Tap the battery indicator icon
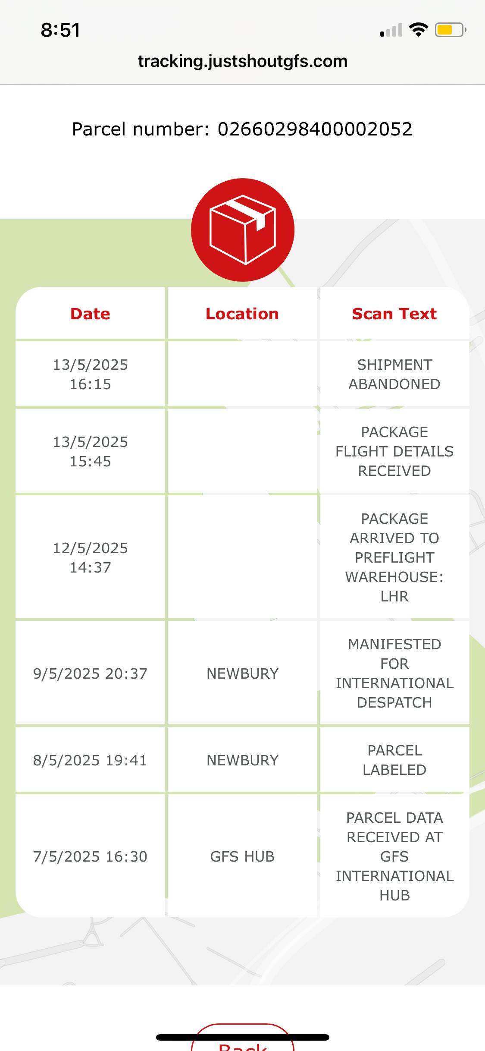 click(x=450, y=30)
